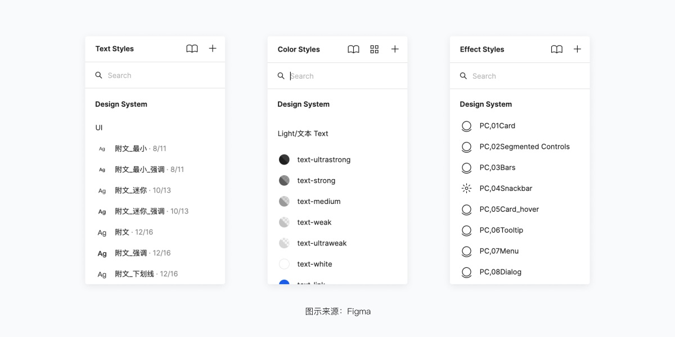Select the PC,05Card_hover effect style name

tap(509, 209)
